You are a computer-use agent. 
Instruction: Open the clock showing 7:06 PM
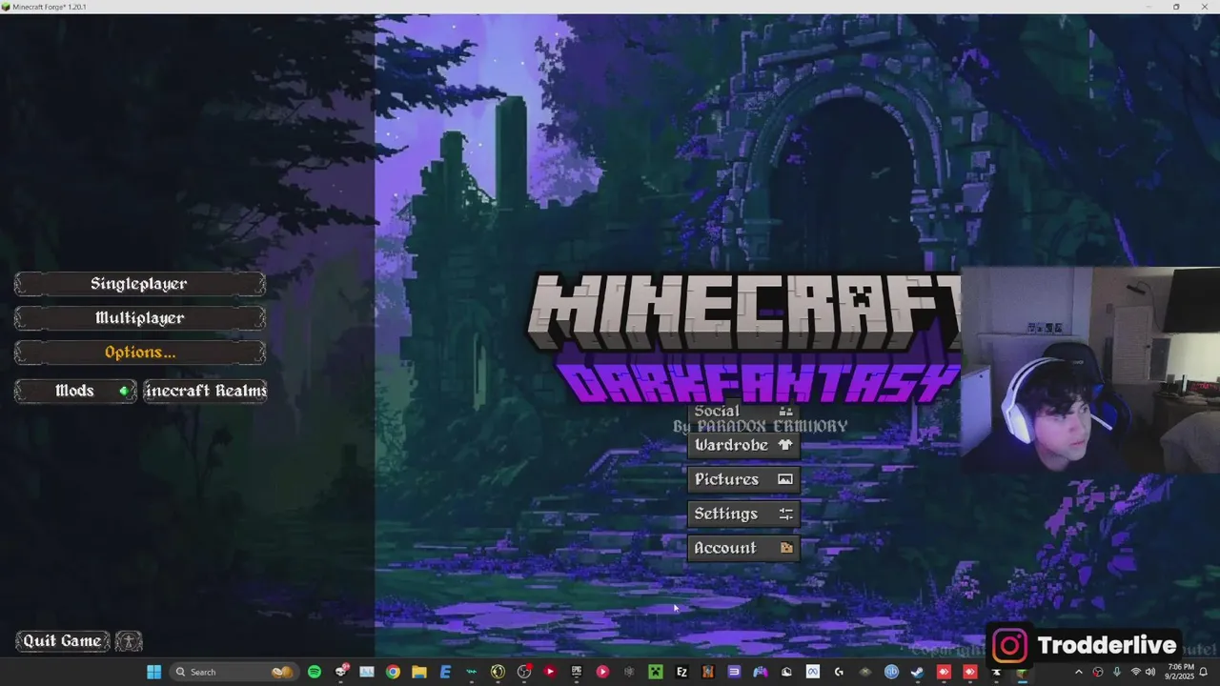tap(1181, 672)
